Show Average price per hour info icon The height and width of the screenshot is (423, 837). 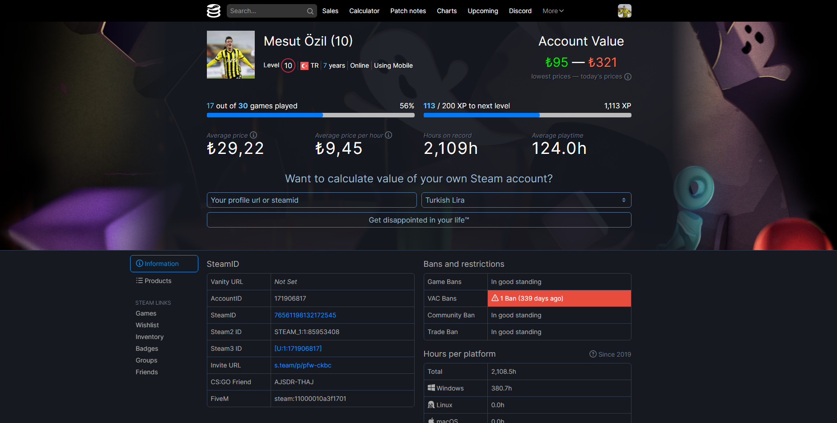[x=388, y=135]
